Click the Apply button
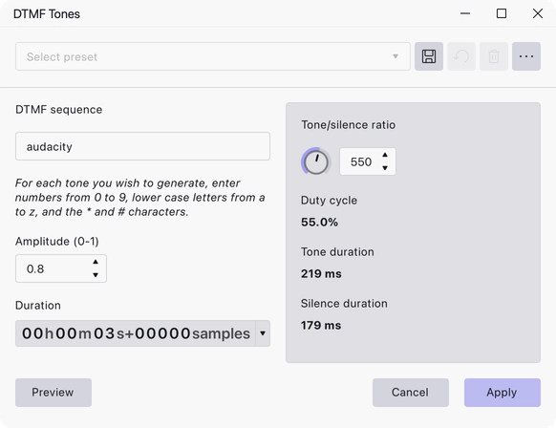 coord(503,393)
